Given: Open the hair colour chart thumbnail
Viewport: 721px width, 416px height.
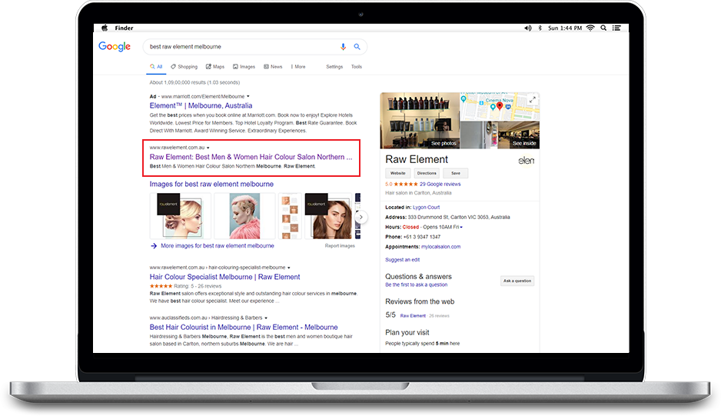Looking at the screenshot, I should click(x=290, y=216).
